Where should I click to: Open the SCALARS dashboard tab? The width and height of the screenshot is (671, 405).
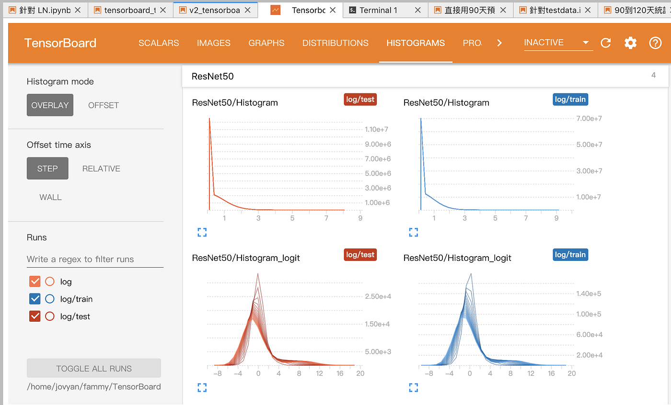tap(159, 43)
